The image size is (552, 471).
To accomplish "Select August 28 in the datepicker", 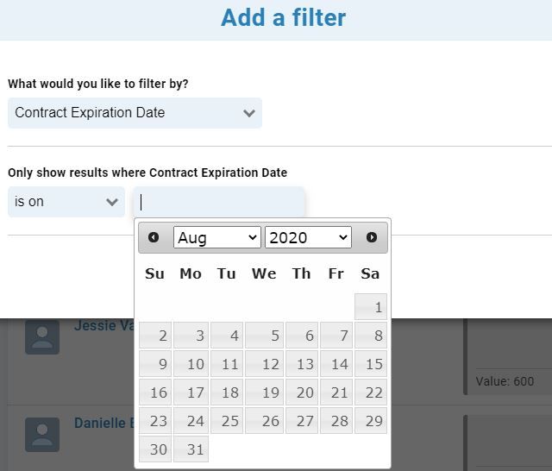I will point(336,421).
